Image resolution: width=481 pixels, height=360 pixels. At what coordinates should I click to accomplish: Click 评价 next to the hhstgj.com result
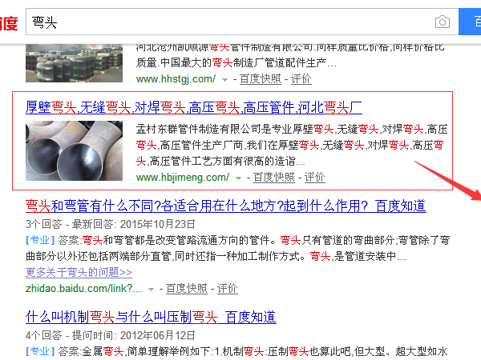[x=301, y=79]
